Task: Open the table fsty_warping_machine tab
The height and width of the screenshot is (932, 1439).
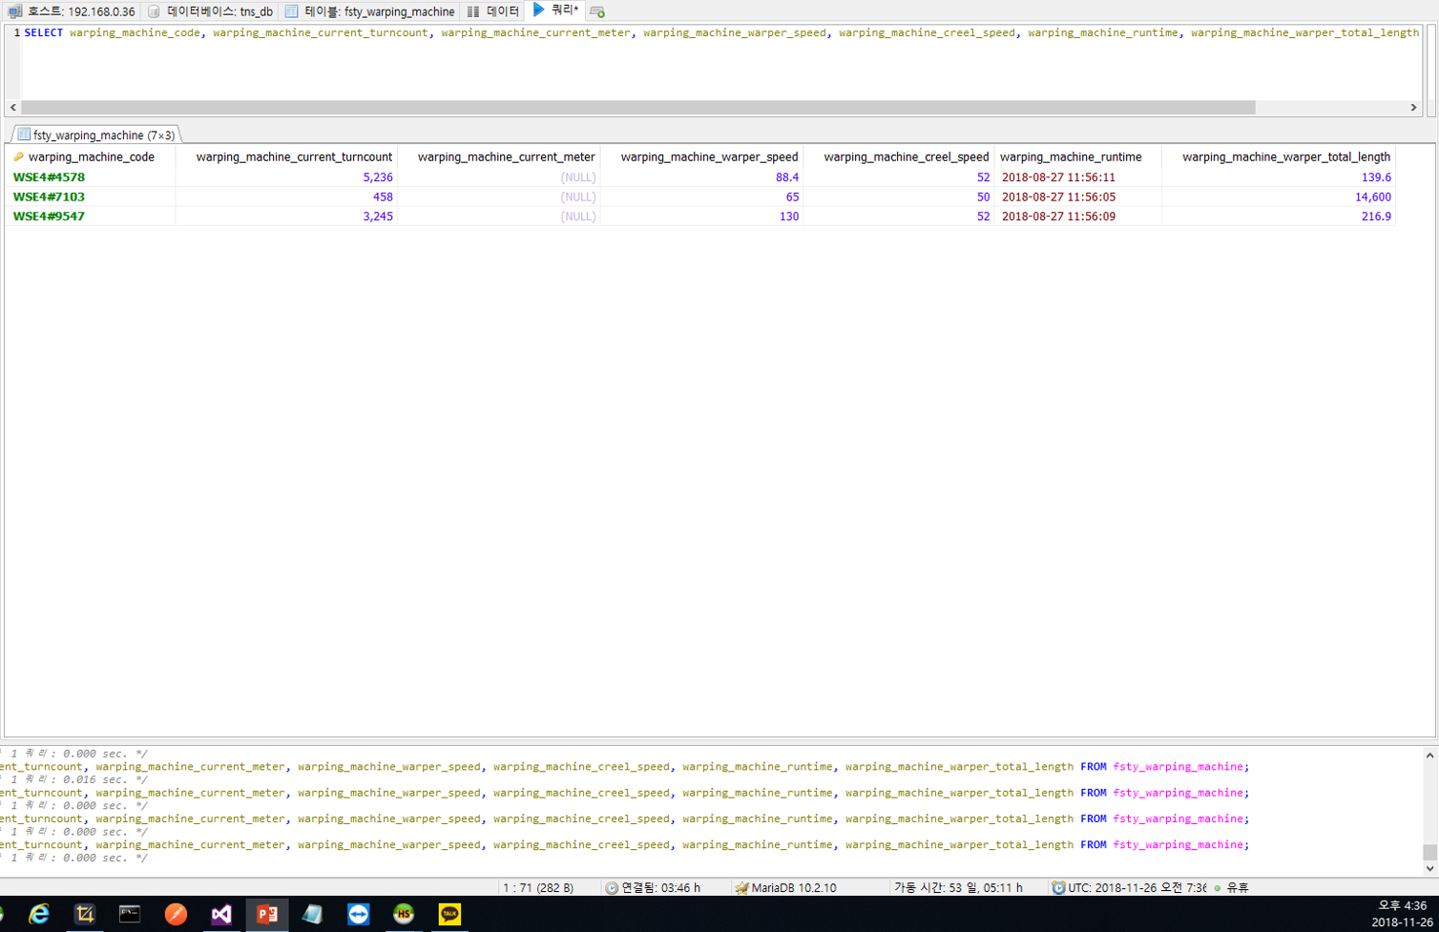Action: [370, 11]
